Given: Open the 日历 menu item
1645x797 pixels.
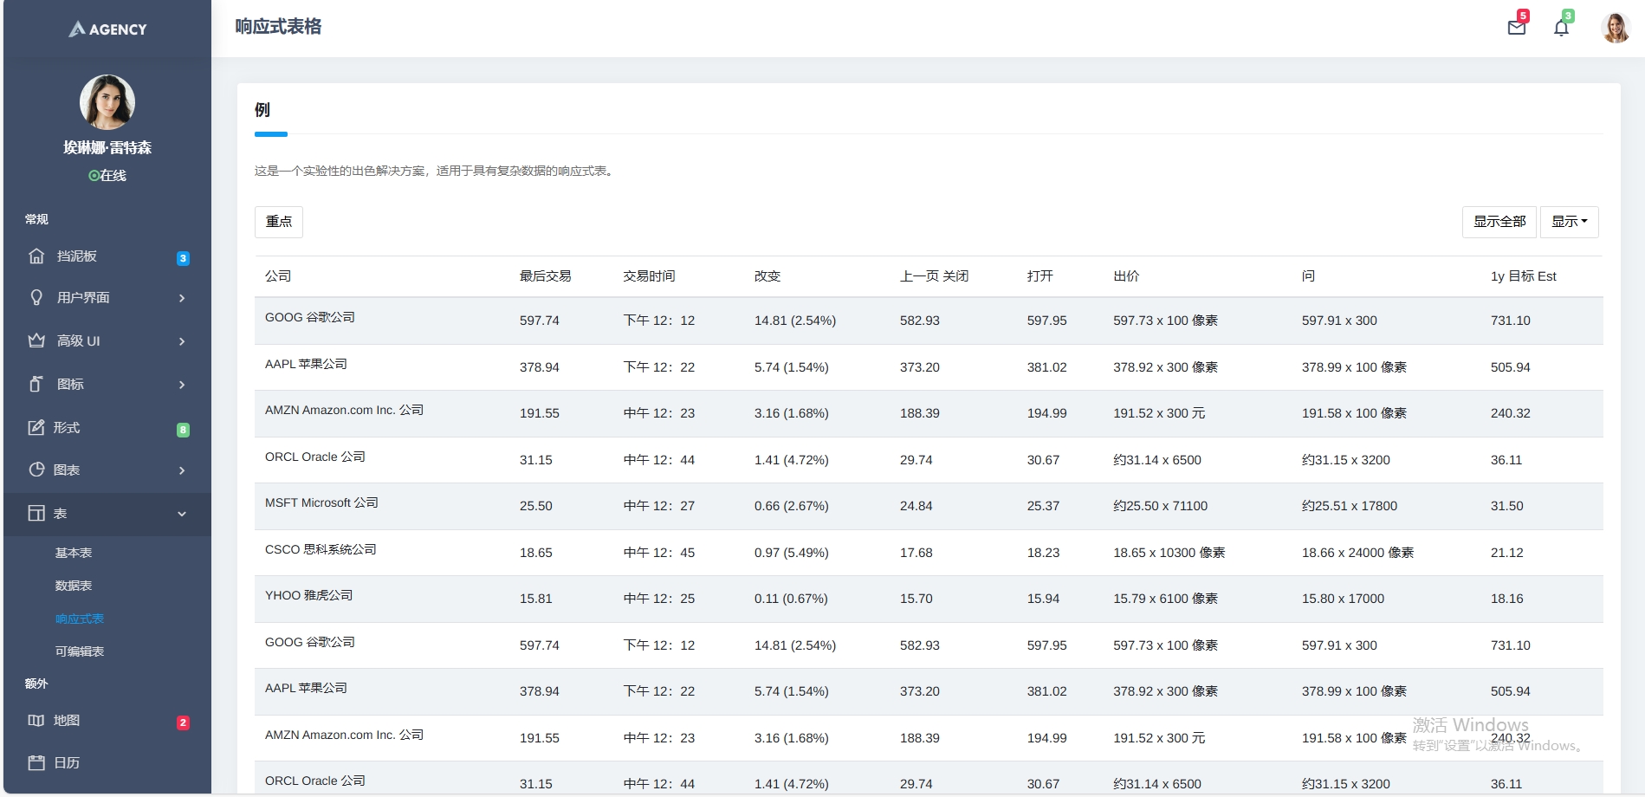Looking at the screenshot, I should pyautogui.click(x=107, y=762).
